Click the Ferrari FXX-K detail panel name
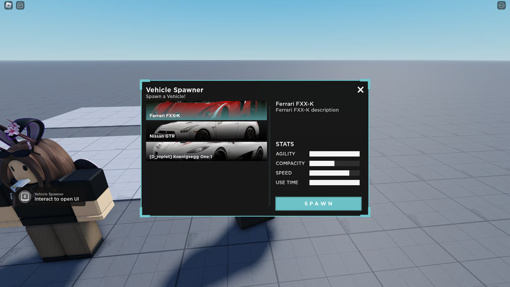The height and width of the screenshot is (287, 510). [294, 104]
